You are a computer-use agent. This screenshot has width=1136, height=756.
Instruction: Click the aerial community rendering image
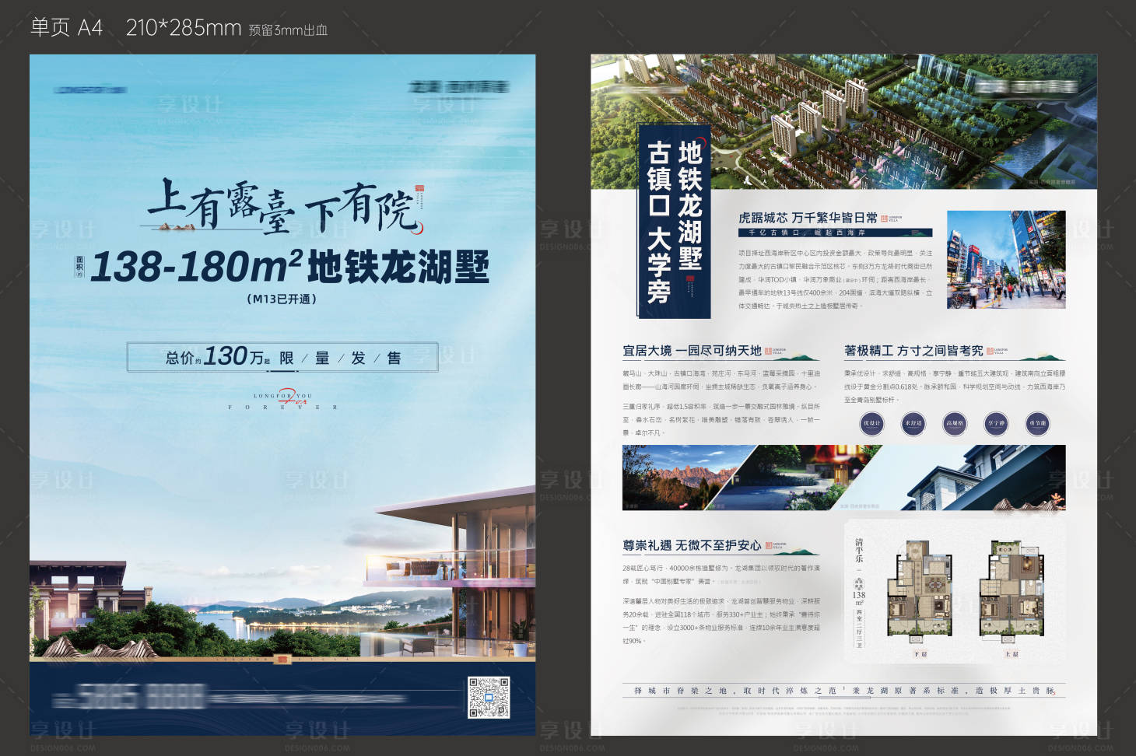(844, 121)
